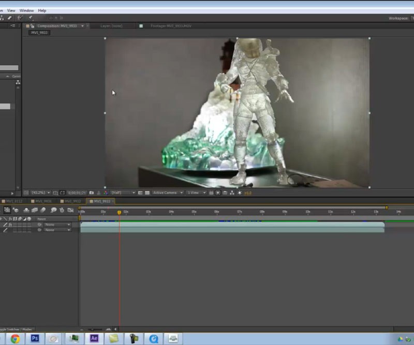Click the After Effects taskbar icon
414x345 pixels.
pyautogui.click(x=94, y=339)
